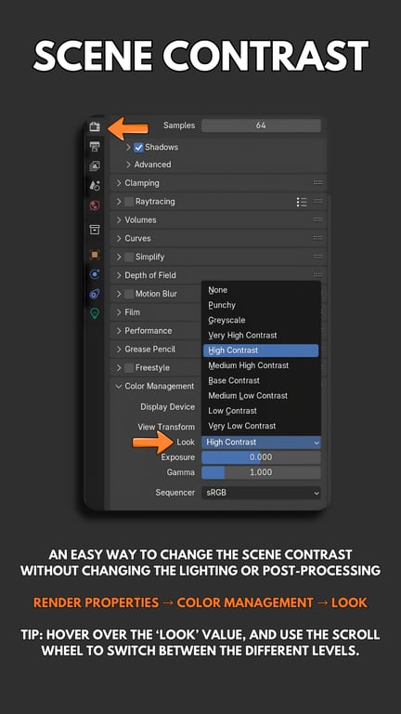Viewport: 401px width, 714px height.
Task: Open the Output properties tab icon
Action: (x=95, y=146)
